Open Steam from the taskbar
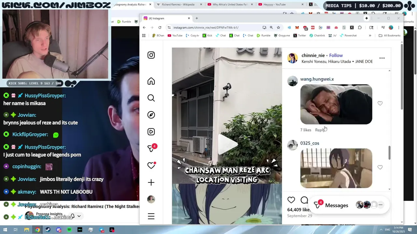The width and height of the screenshot is (417, 234). pyautogui.click(x=48, y=230)
